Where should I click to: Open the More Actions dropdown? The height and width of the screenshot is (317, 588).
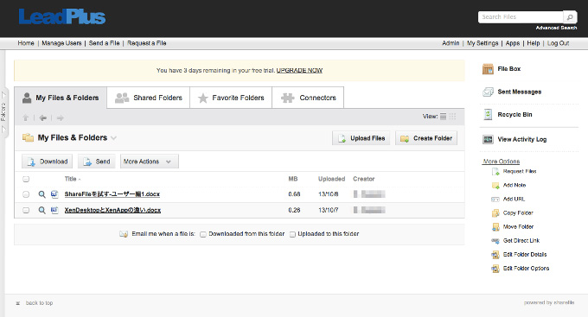click(150, 162)
